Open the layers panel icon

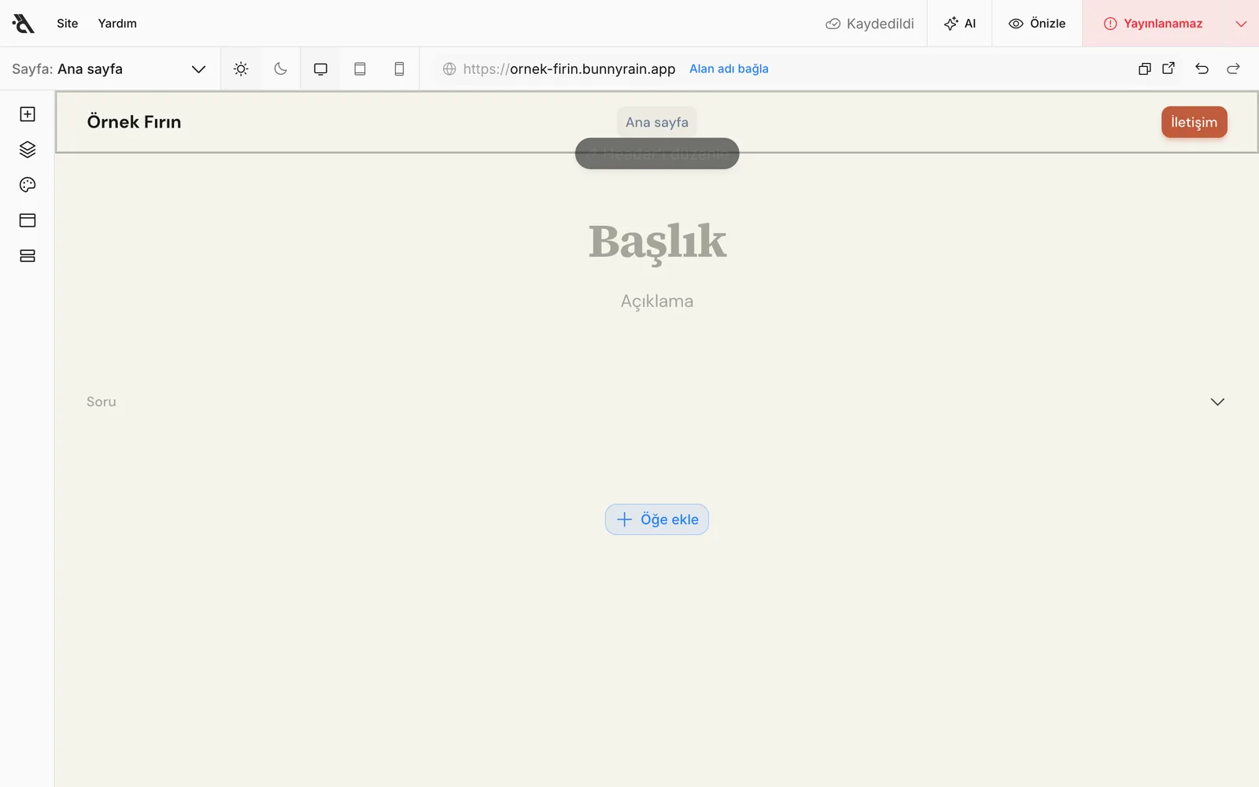28,150
